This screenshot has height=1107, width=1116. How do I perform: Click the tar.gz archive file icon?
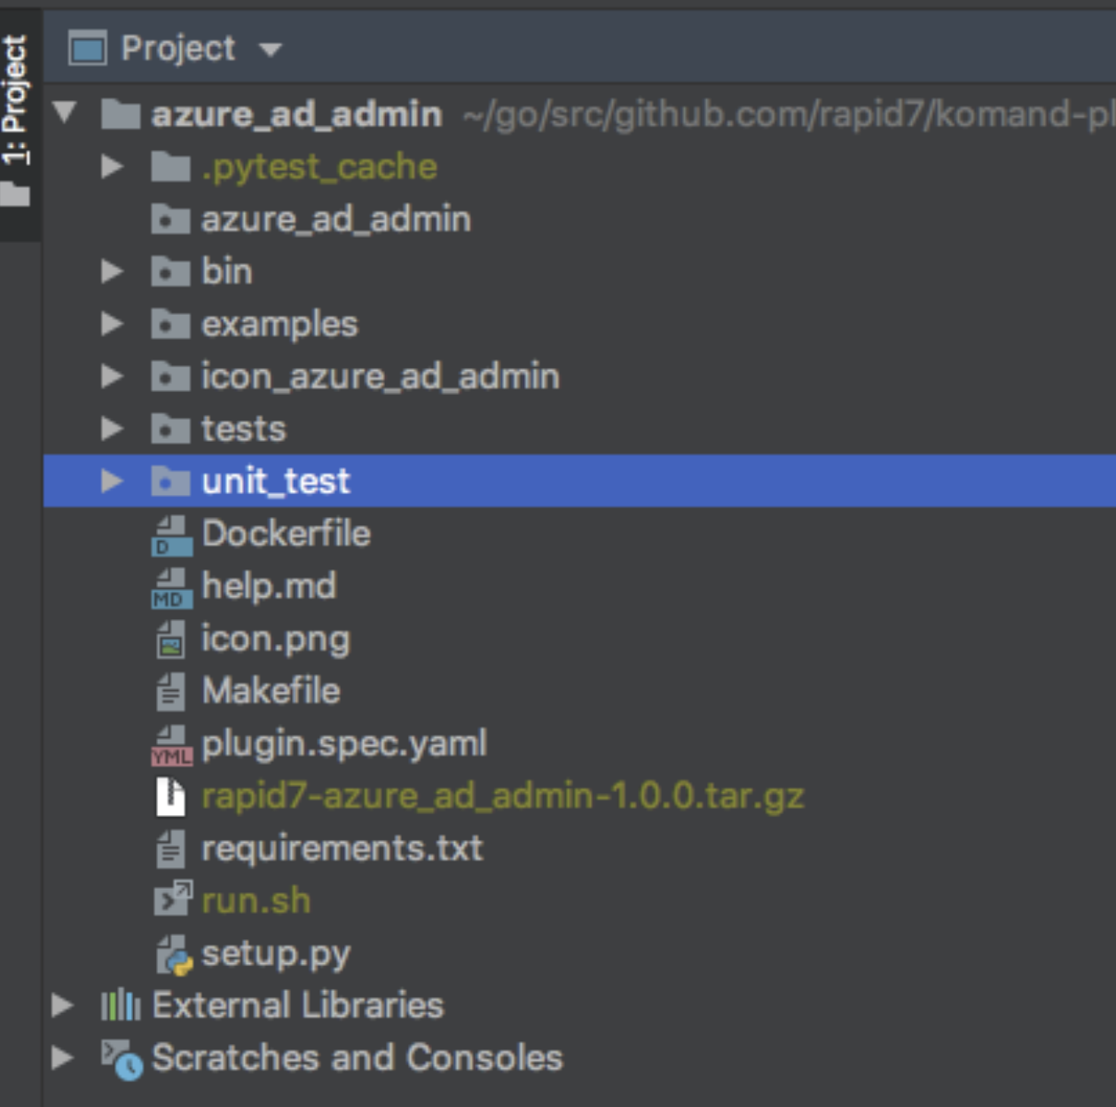coord(170,797)
